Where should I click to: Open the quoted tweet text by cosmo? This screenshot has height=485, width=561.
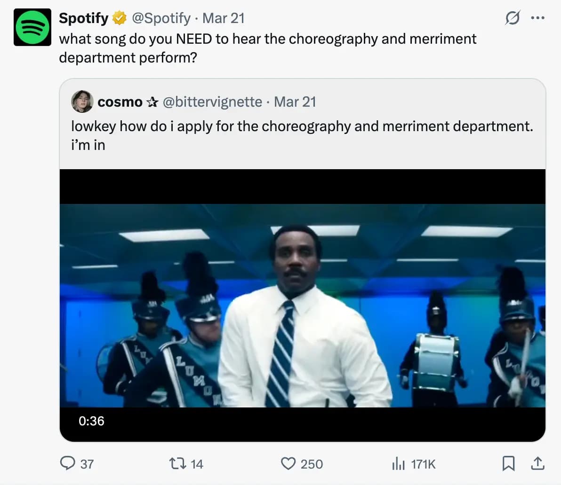pos(302,135)
